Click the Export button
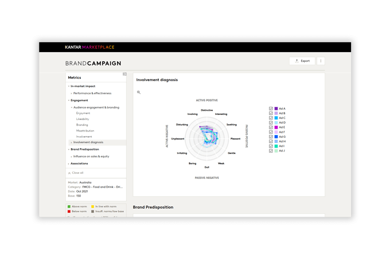This screenshot has width=390, height=259. click(302, 61)
